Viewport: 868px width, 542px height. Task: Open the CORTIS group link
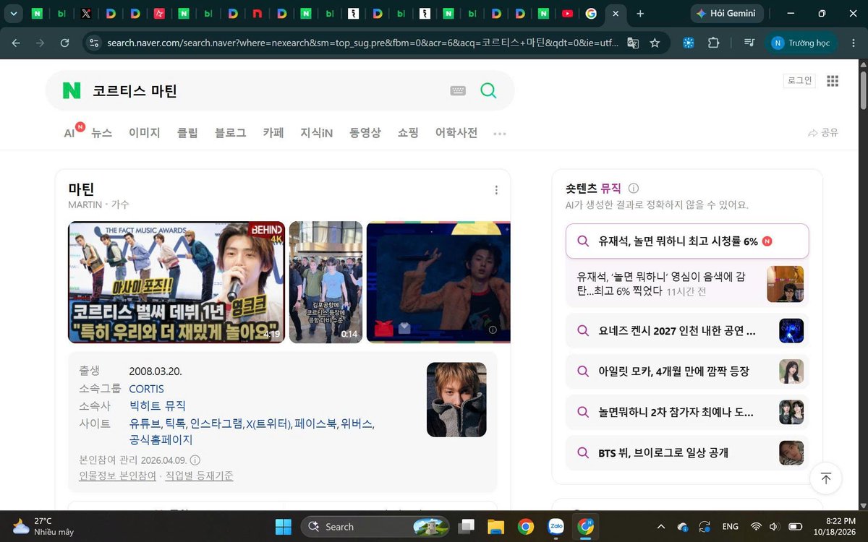tap(147, 389)
